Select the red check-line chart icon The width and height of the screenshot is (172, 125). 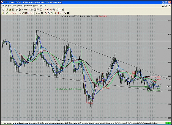click(x=16, y=13)
